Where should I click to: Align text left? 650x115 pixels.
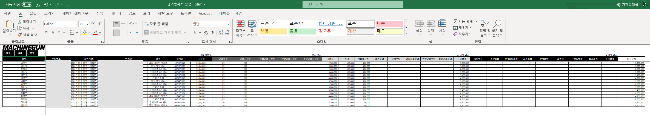(110, 33)
